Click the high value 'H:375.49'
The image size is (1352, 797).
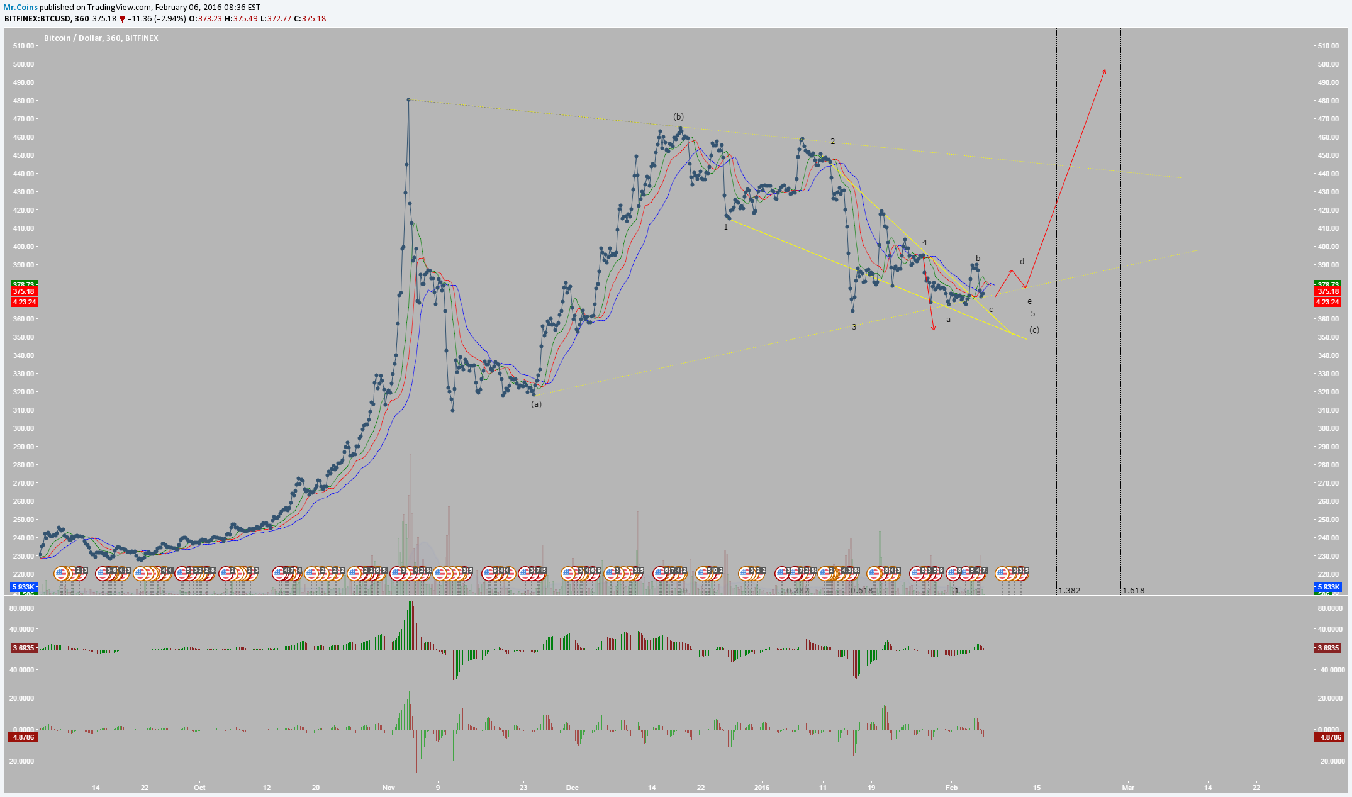point(242,19)
